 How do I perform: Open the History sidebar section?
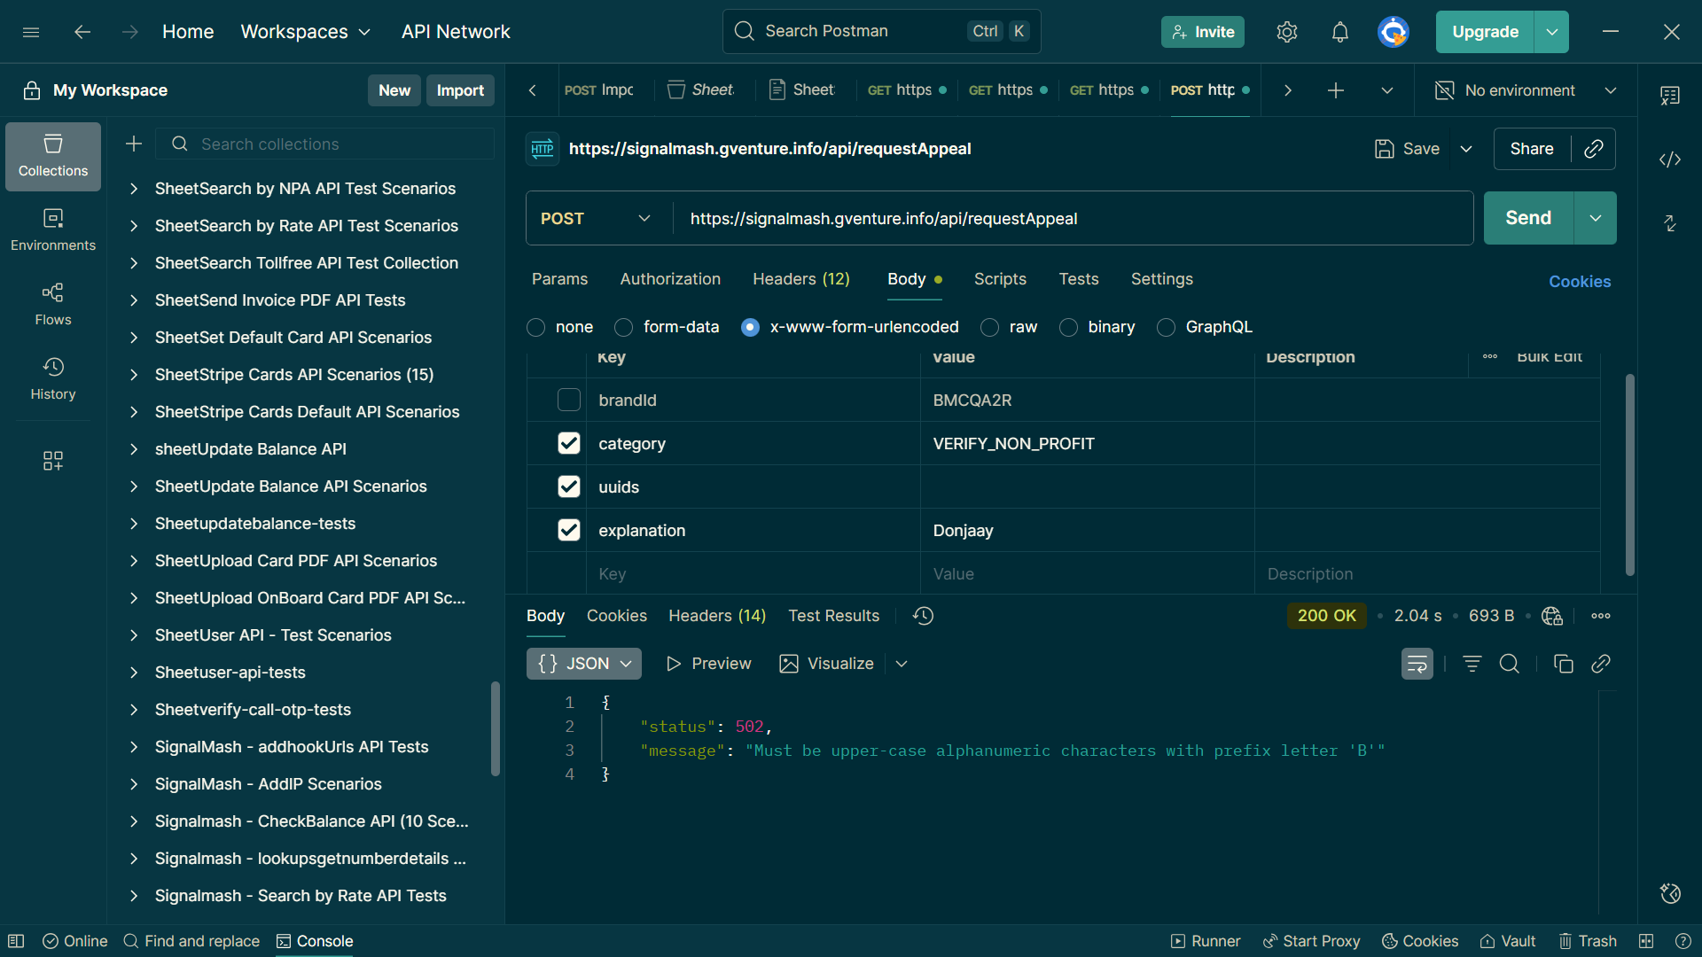tap(53, 378)
